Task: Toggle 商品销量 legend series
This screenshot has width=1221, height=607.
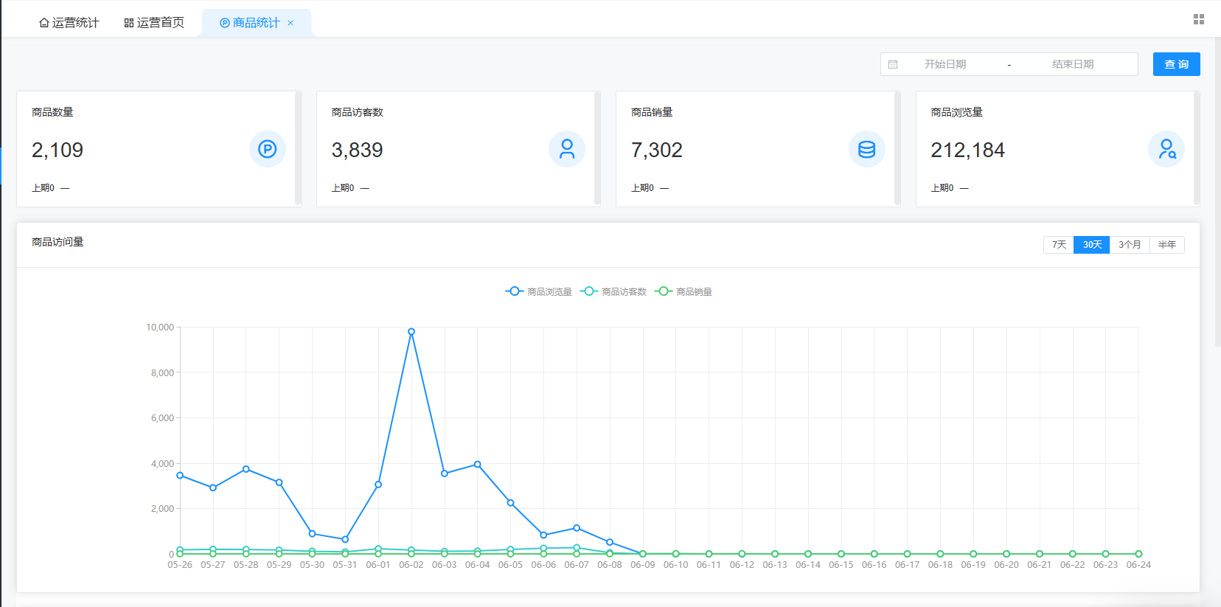Action: coord(683,291)
